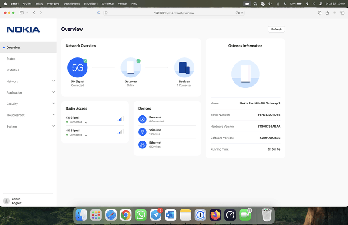Click name Nokia FastMile 5G Gateway 3
The image size is (348, 225).
260,103
